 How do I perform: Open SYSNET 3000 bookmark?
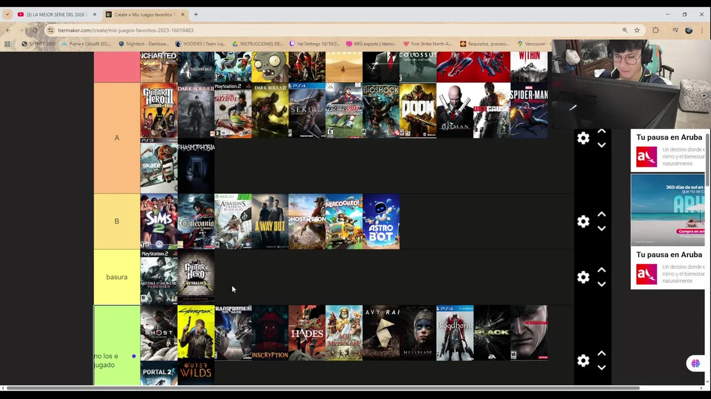click(x=38, y=44)
